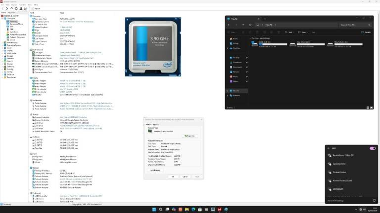Click the List All Modes button
This screenshot has height=213, width=380.
pos(155,170)
